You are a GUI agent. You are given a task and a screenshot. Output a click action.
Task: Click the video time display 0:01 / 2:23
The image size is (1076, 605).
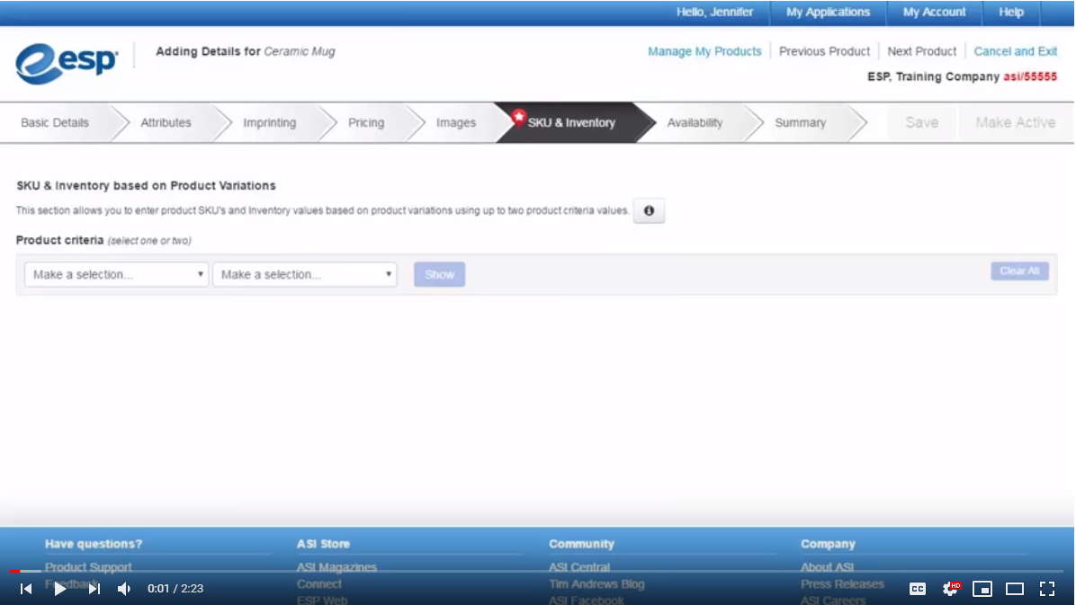[x=175, y=589]
